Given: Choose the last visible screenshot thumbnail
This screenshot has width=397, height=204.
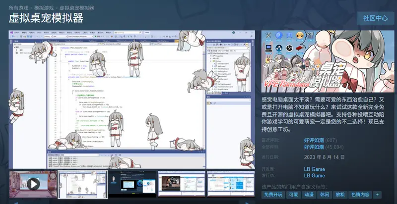Looking at the screenshot, I should point(230,184).
